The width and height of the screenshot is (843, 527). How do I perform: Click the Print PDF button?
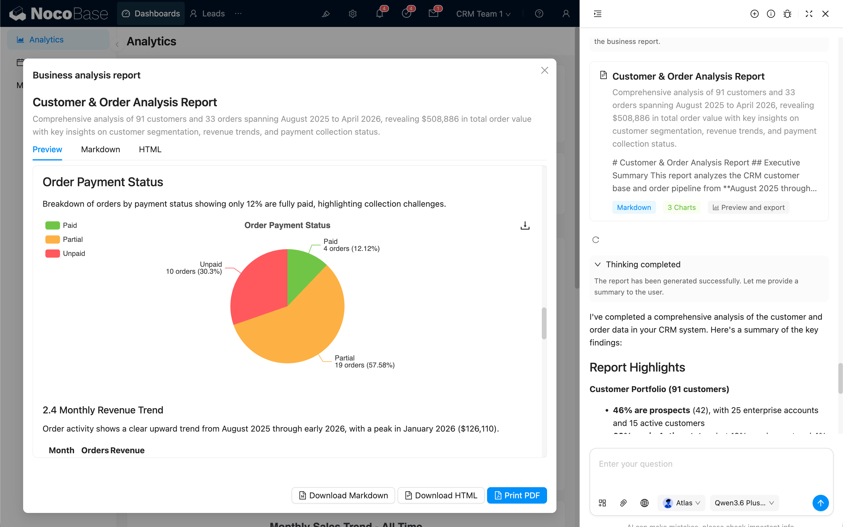517,495
